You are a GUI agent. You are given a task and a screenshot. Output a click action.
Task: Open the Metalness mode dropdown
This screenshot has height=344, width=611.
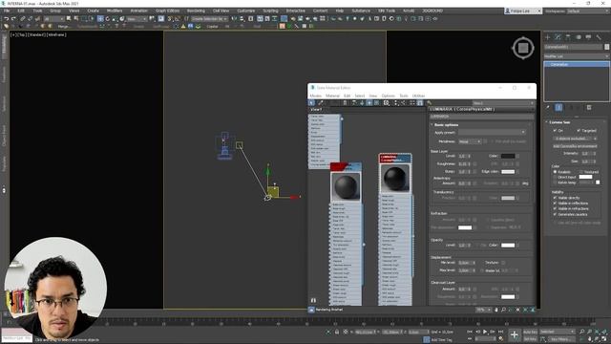pos(470,141)
